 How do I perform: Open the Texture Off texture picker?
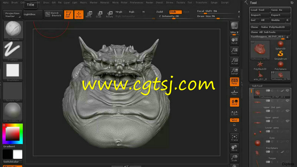coord(13,92)
